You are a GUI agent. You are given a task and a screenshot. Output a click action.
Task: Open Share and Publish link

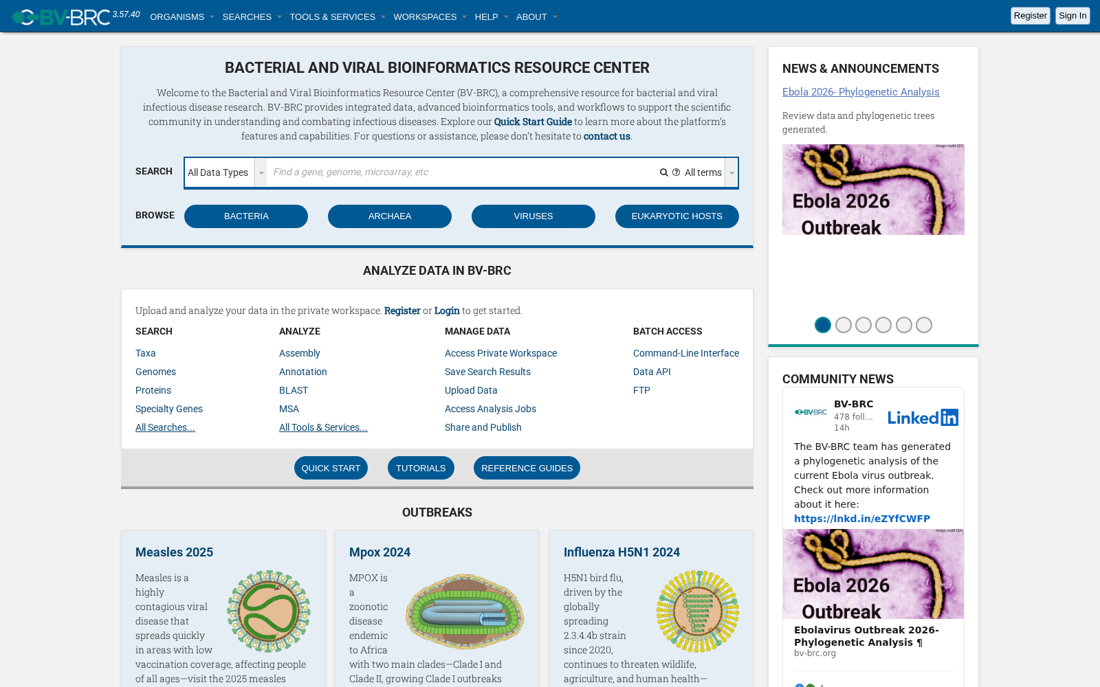tap(483, 427)
